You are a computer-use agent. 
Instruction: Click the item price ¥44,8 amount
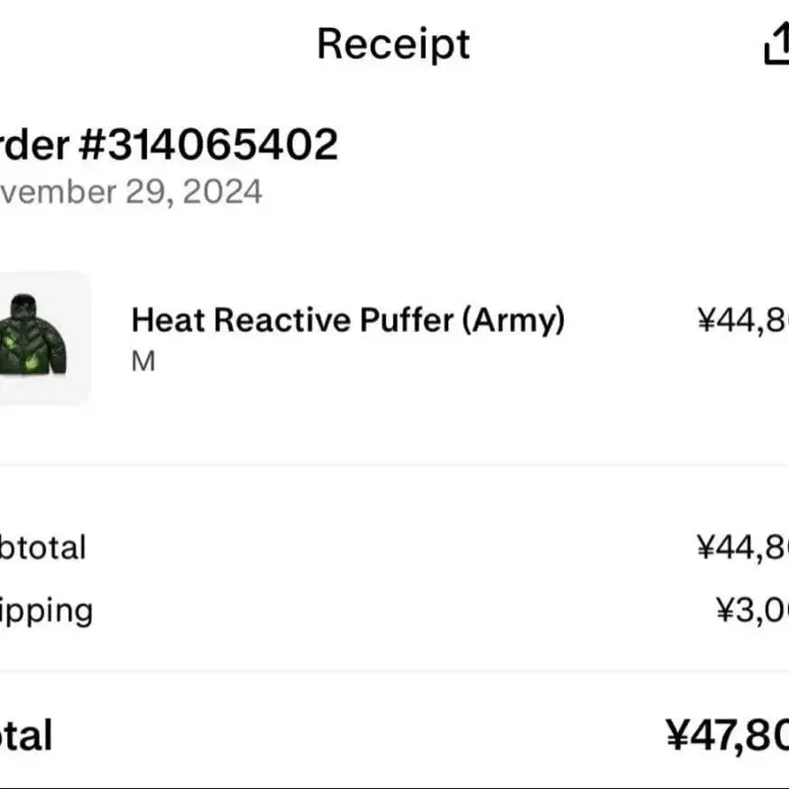tap(743, 319)
